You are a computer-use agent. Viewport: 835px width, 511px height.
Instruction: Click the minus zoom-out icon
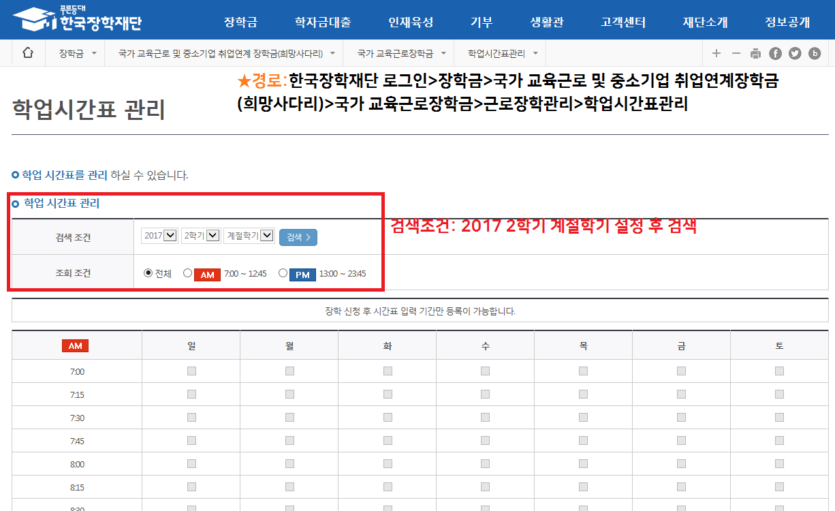coord(736,54)
